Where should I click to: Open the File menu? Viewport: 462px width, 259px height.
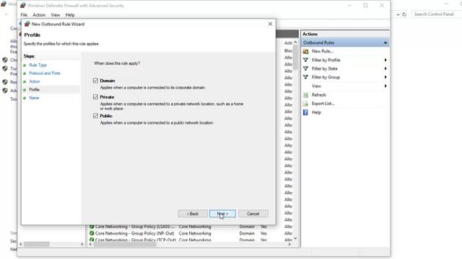(24, 14)
